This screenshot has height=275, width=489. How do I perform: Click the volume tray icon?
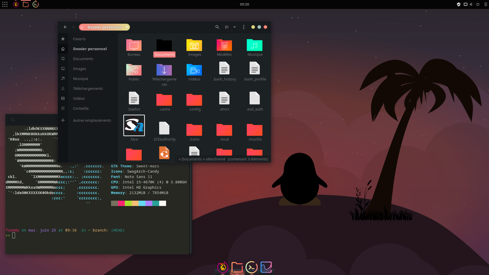tap(471, 4)
